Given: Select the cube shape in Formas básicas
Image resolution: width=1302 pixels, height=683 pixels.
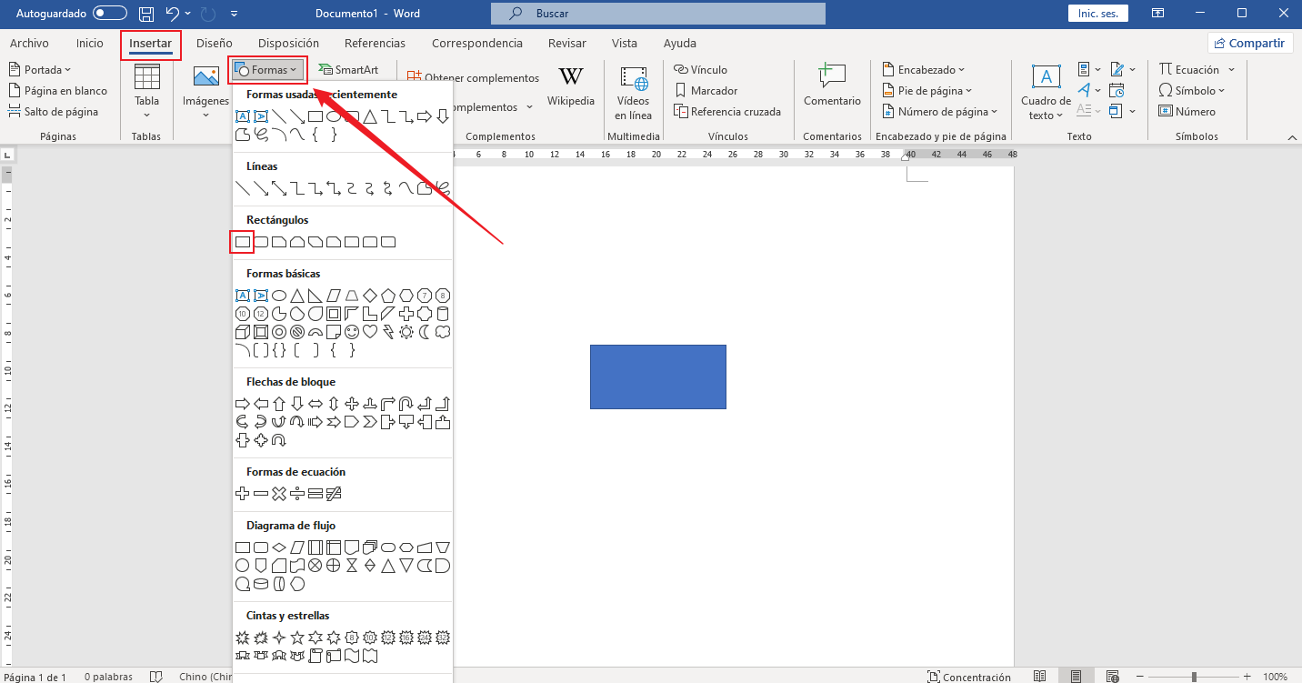Looking at the screenshot, I should pos(243,332).
